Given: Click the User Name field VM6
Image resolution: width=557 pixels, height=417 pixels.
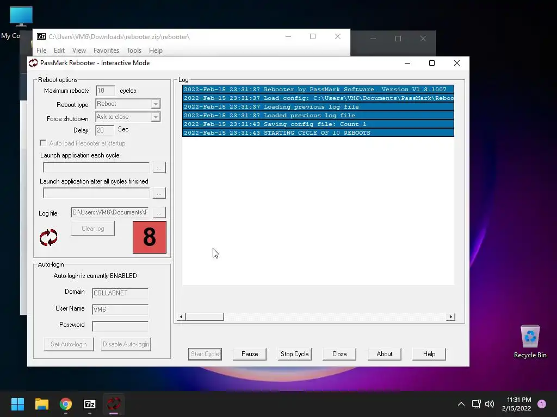Looking at the screenshot, I should (120, 309).
